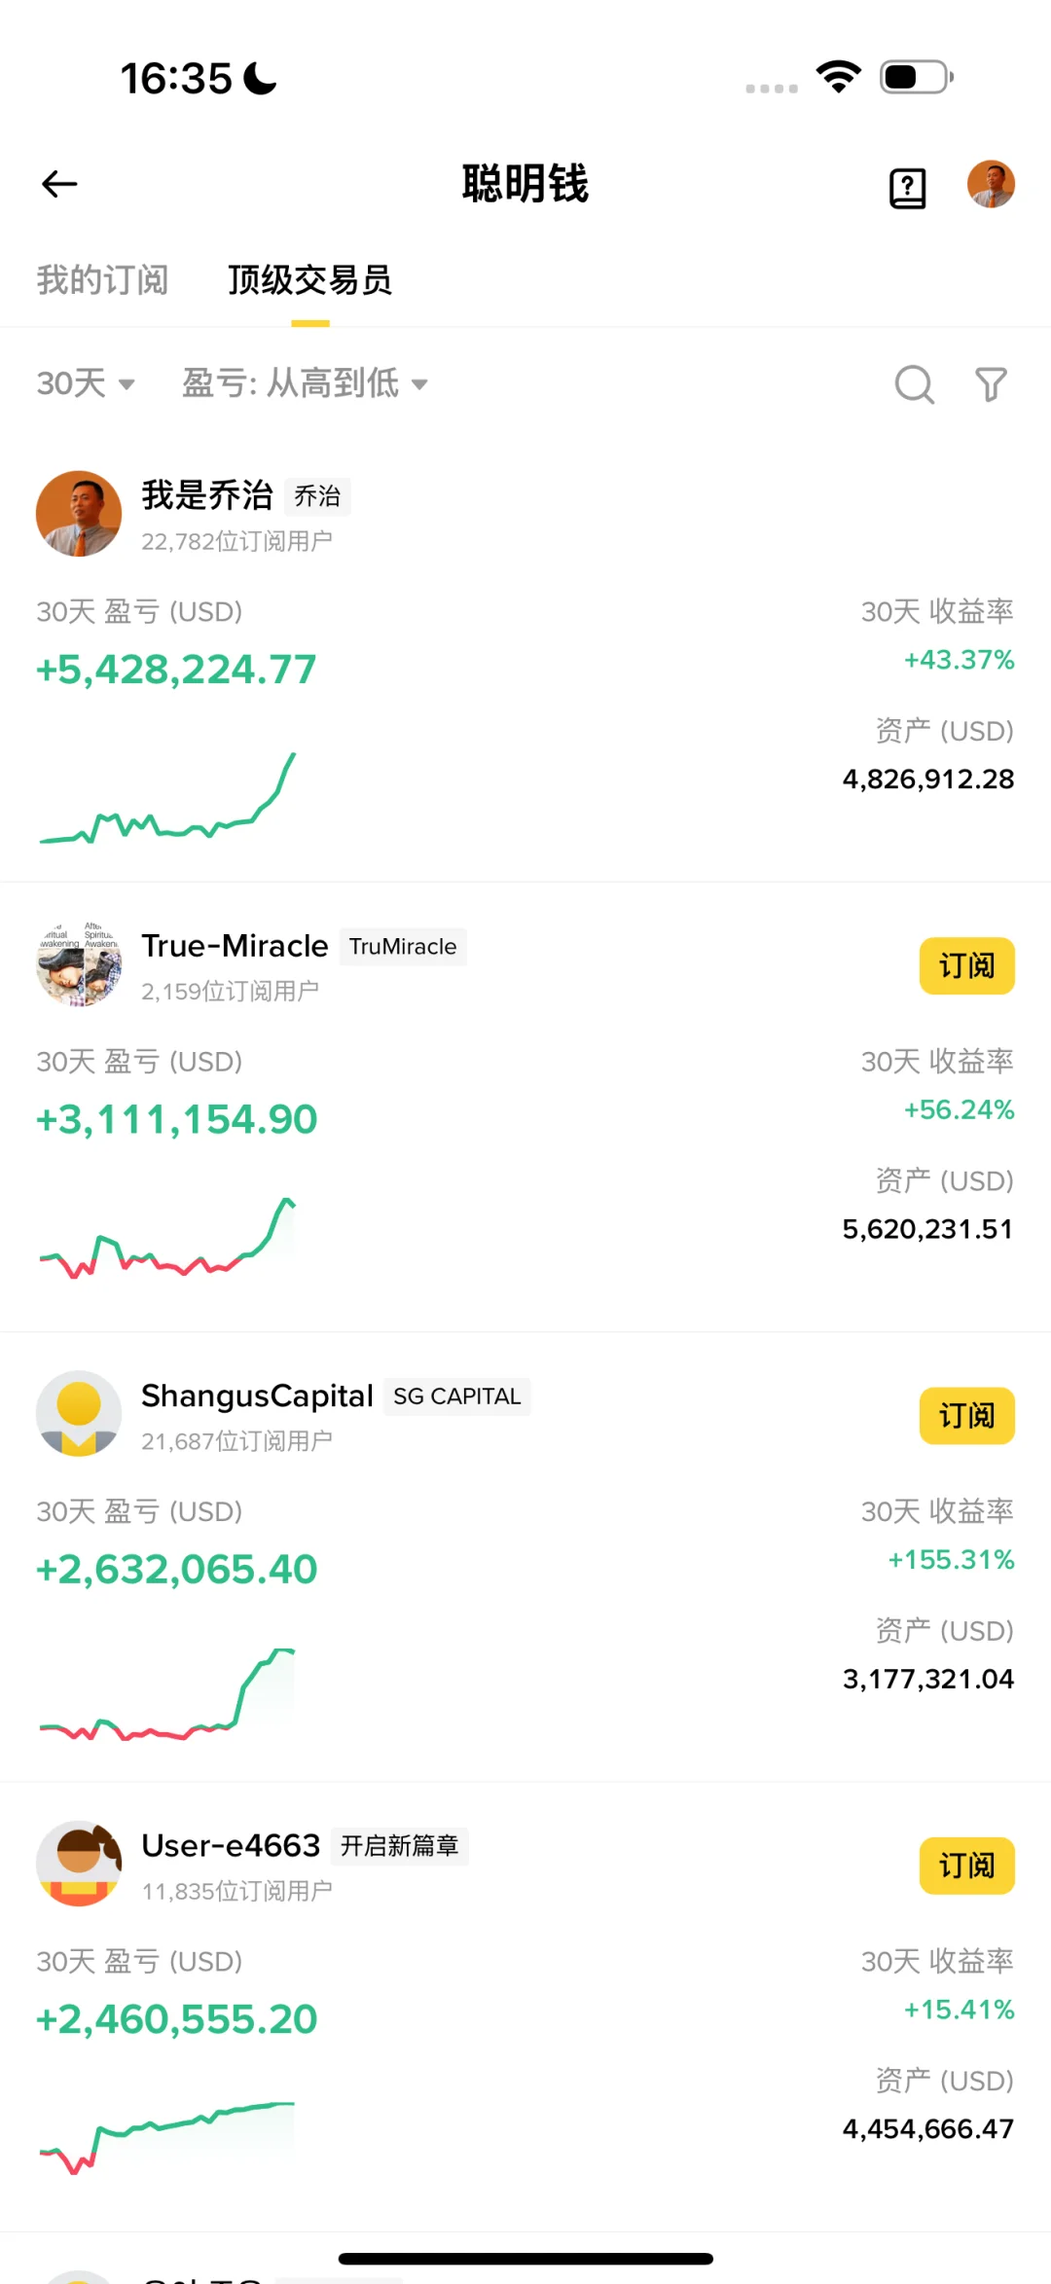Switch to 我的订阅 tab

click(x=102, y=280)
